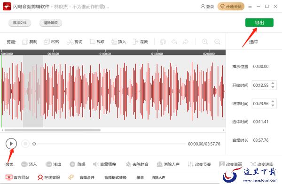282x184 pixels.
Task: Open Online Support (在线客服) link
Action: point(49,177)
